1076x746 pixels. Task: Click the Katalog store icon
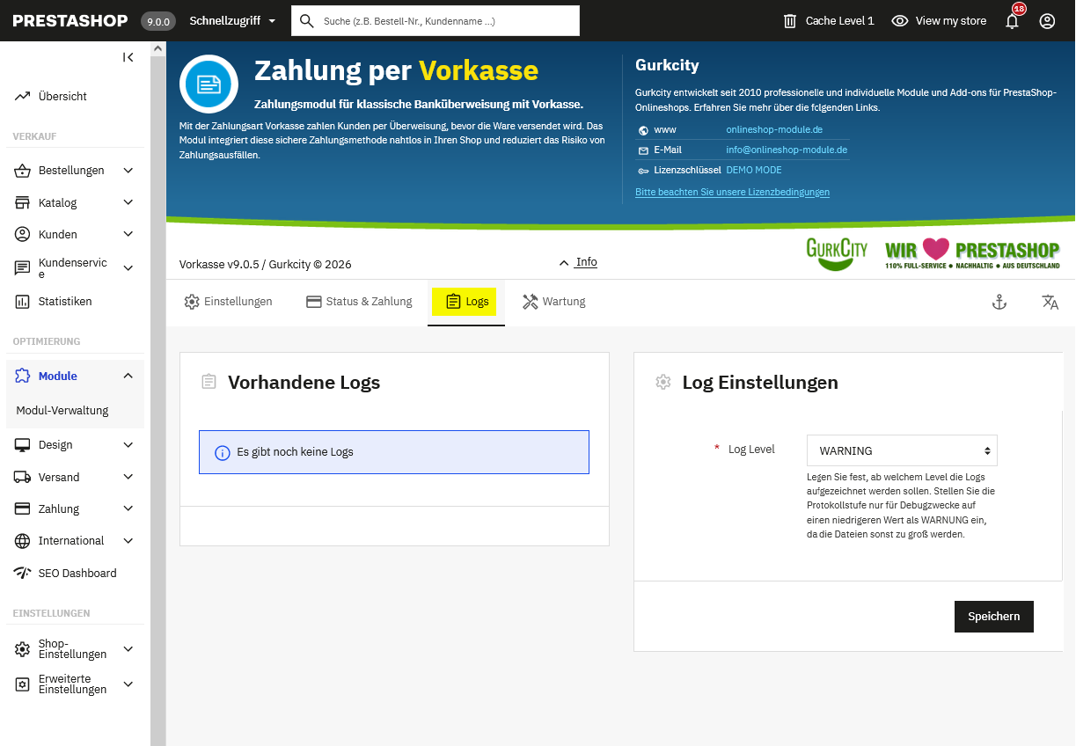23,202
